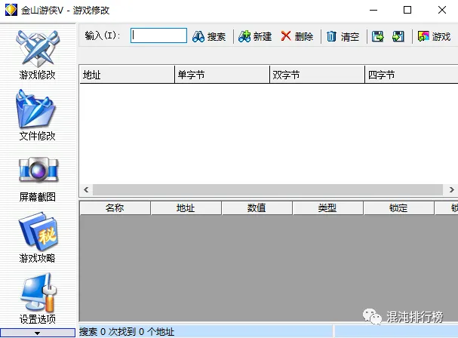The height and width of the screenshot is (338, 458).
Task: Click the 搜索 binoculars toolbar button
Action: pyautogui.click(x=209, y=36)
